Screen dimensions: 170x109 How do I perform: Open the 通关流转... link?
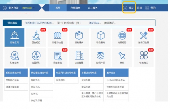tap(95, 23)
